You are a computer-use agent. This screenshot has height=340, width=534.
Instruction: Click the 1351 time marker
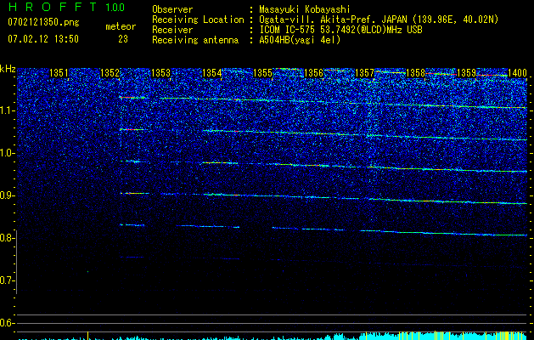pos(59,73)
